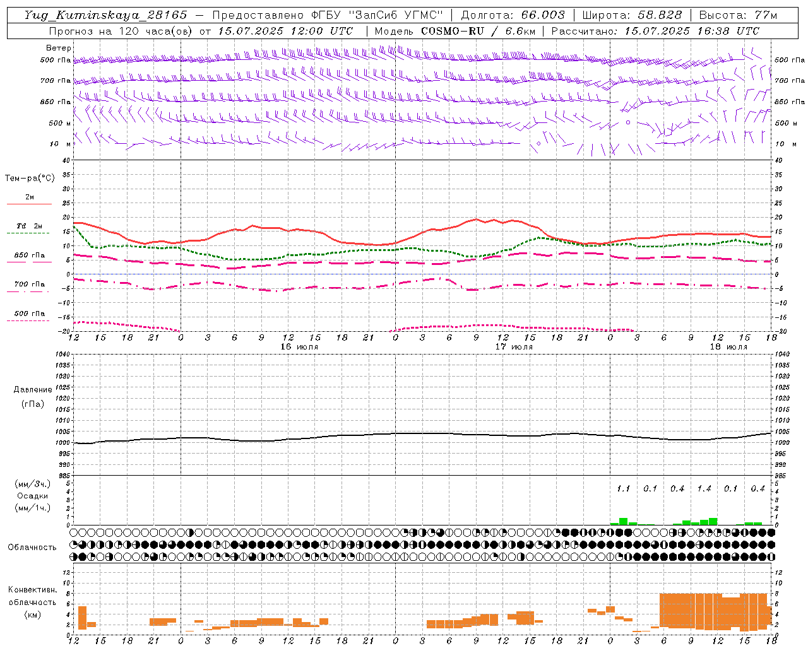This screenshot has height=646, width=808.
Task: Click the "17 июля" date label
Action: pyautogui.click(x=514, y=347)
